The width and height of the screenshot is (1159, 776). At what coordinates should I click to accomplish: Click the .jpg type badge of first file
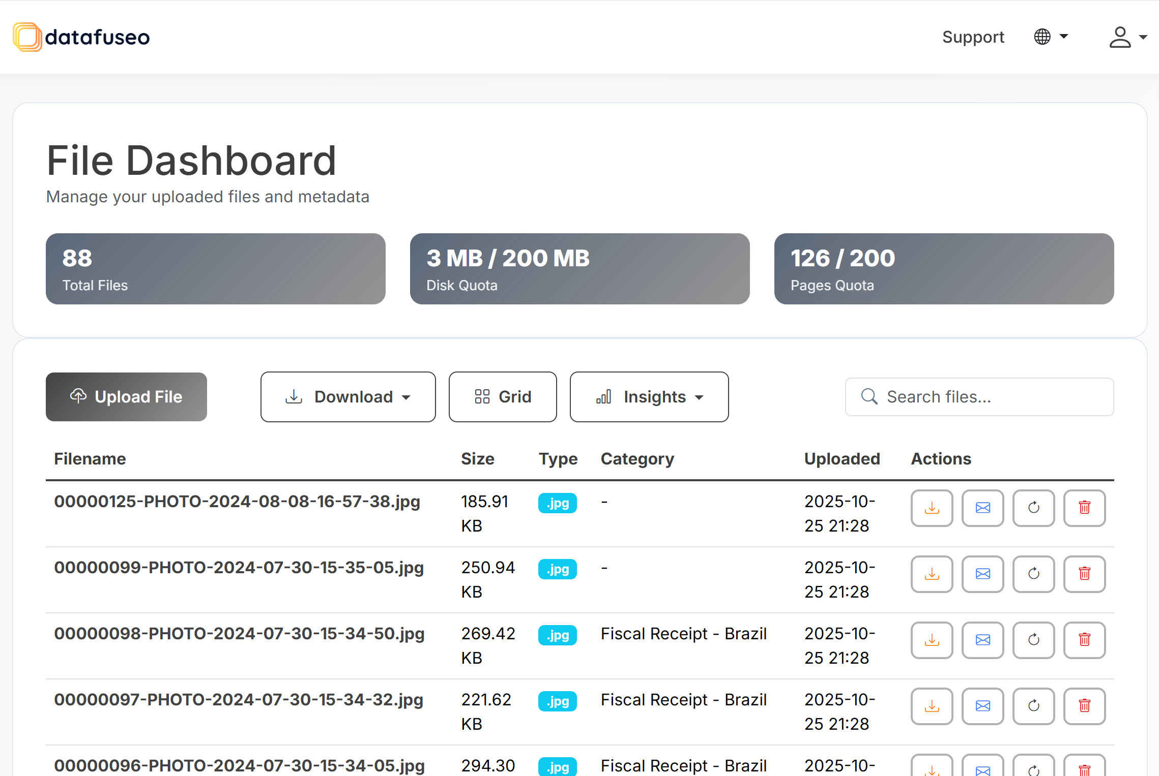558,503
